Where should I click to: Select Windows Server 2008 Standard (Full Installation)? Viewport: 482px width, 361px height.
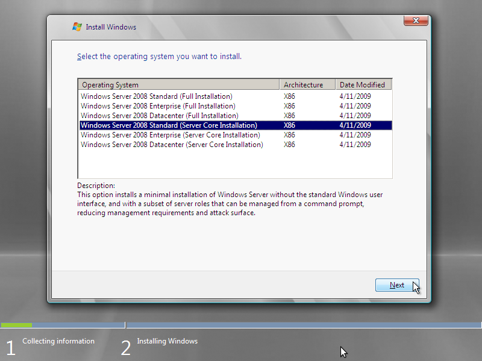[157, 96]
